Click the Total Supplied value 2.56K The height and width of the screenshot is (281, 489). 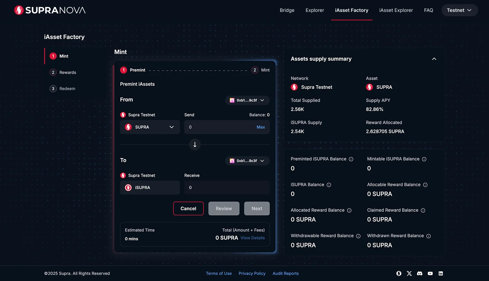(297, 109)
